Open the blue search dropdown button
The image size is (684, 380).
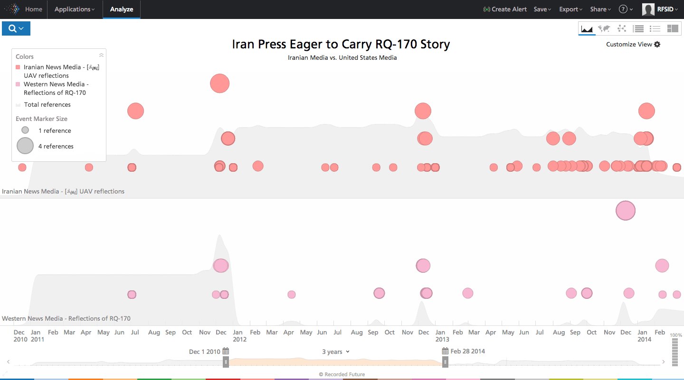16,28
